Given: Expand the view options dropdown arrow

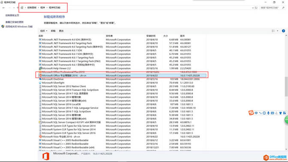Looking at the screenshot, I should click(278, 31).
